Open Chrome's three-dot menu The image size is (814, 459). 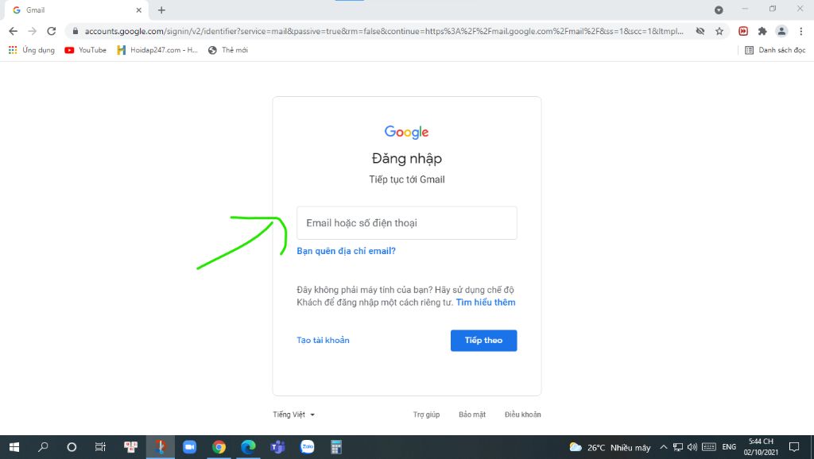coord(801,31)
